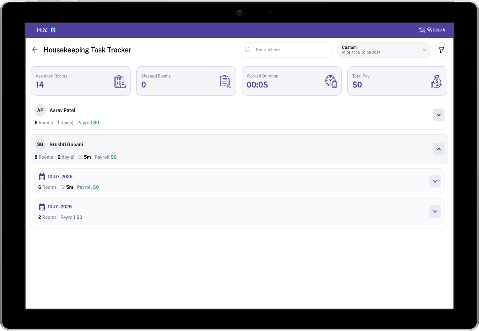Select the Worked Duration card

click(292, 81)
